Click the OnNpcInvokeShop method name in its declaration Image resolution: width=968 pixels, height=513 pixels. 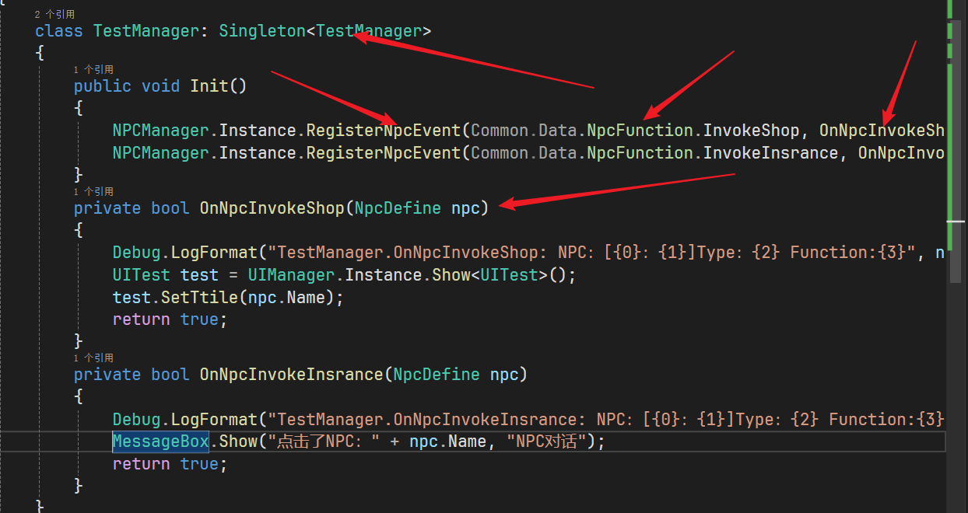[272, 208]
